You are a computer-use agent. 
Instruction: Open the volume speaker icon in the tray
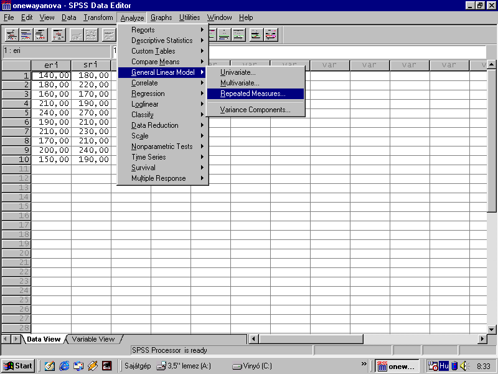pos(464,366)
